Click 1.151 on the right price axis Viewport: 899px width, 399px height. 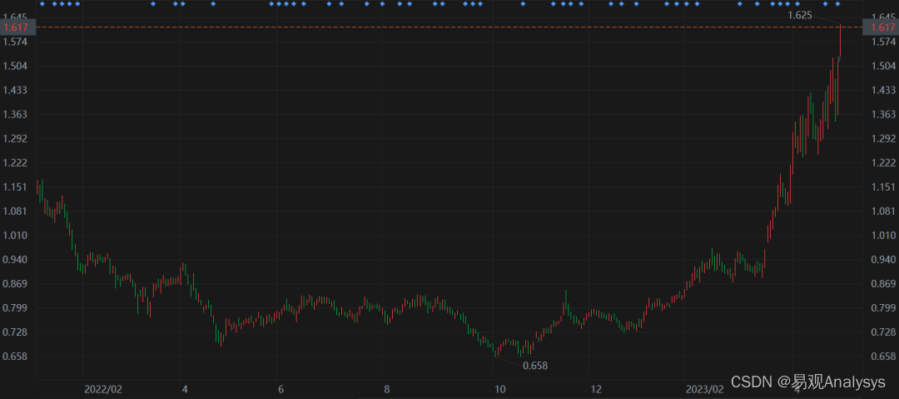tap(883, 187)
